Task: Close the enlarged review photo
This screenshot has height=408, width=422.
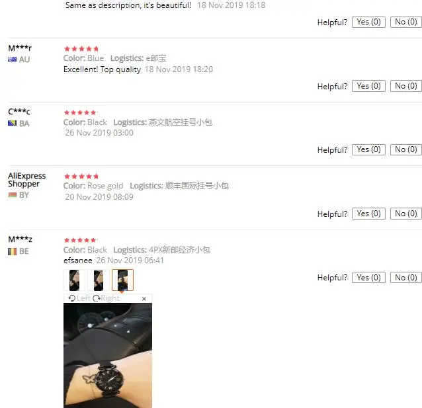Action: [144, 299]
